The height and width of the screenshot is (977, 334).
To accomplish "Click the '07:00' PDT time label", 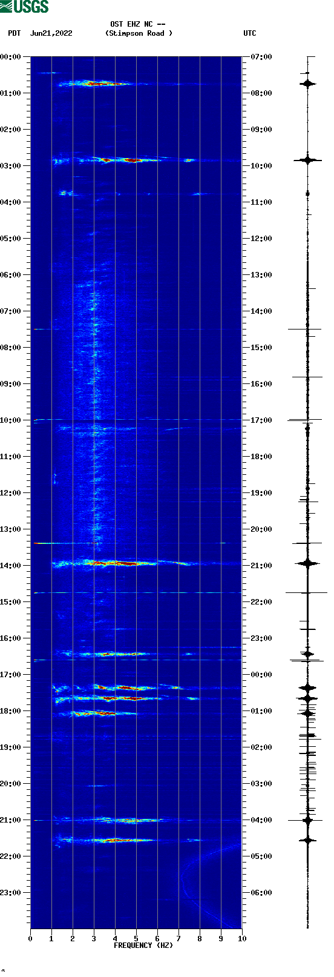I will tap(10, 311).
